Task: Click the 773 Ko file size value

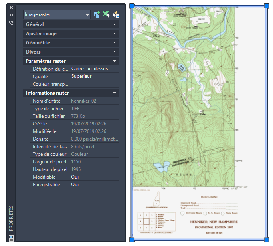Action: (x=95, y=116)
